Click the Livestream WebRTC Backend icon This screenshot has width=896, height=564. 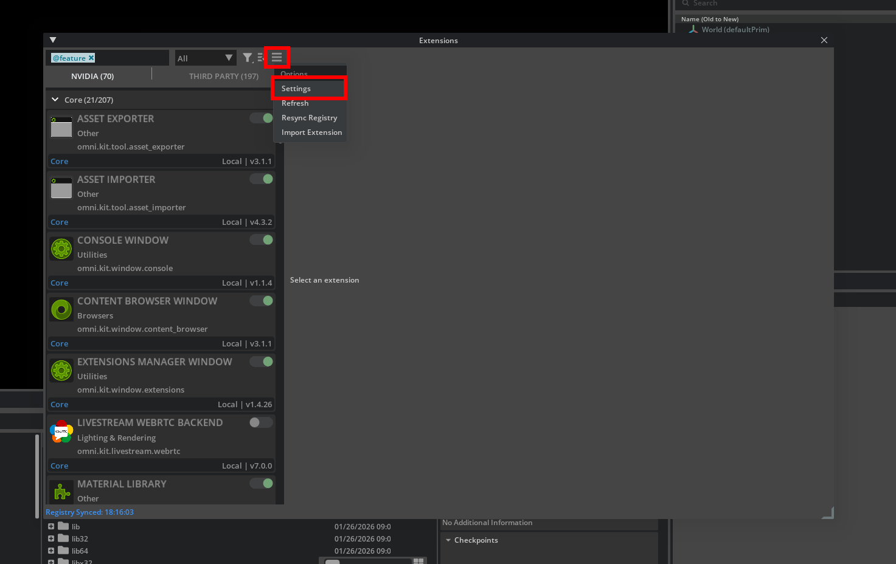coord(61,432)
